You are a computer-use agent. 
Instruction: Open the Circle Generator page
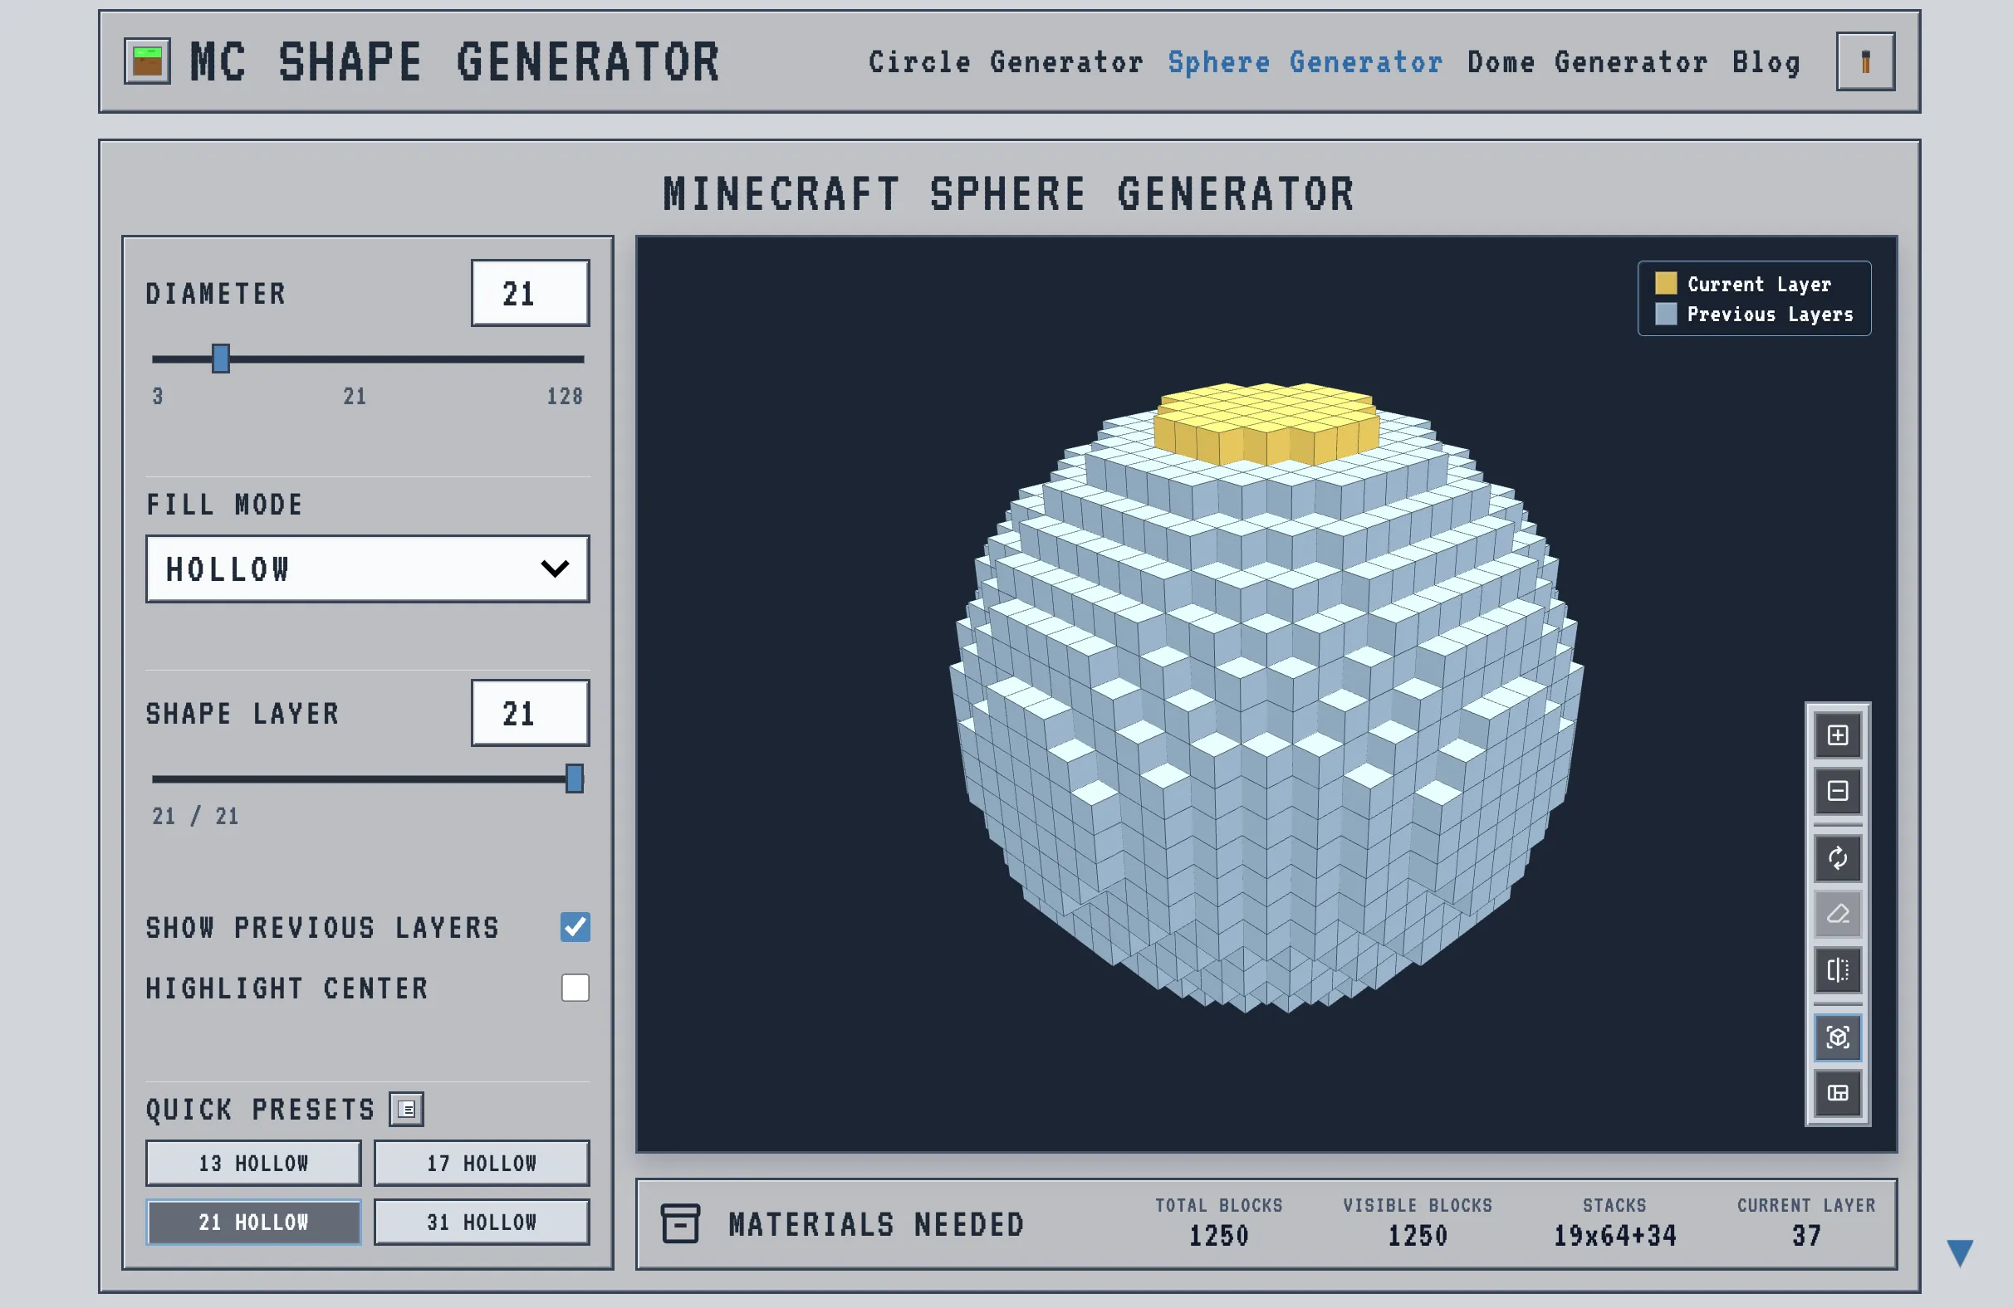click(1006, 61)
